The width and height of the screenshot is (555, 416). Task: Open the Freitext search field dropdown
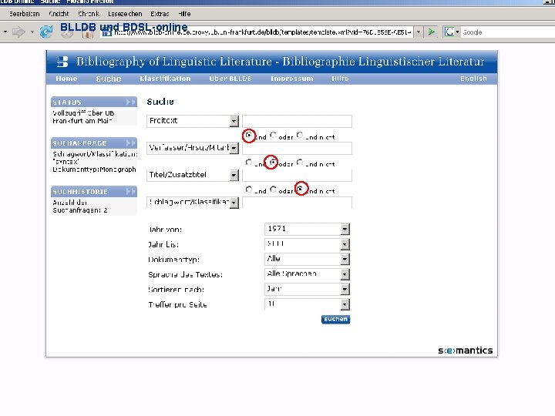pos(234,122)
